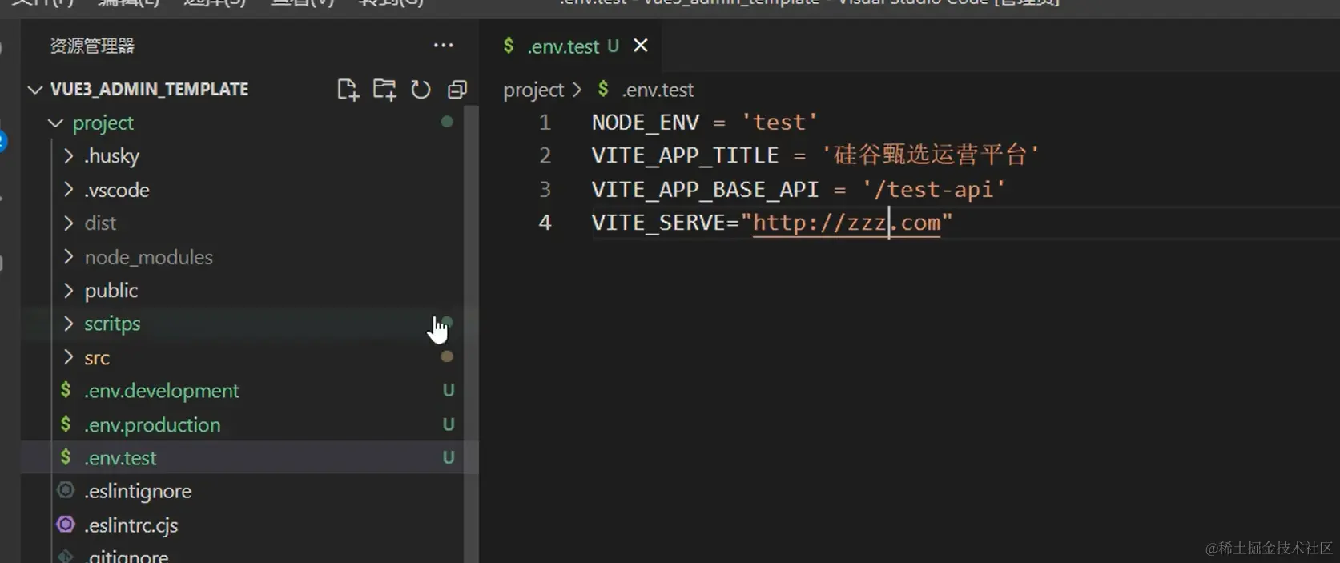Open the explorer panel's three-dot more actions menu

click(x=443, y=46)
